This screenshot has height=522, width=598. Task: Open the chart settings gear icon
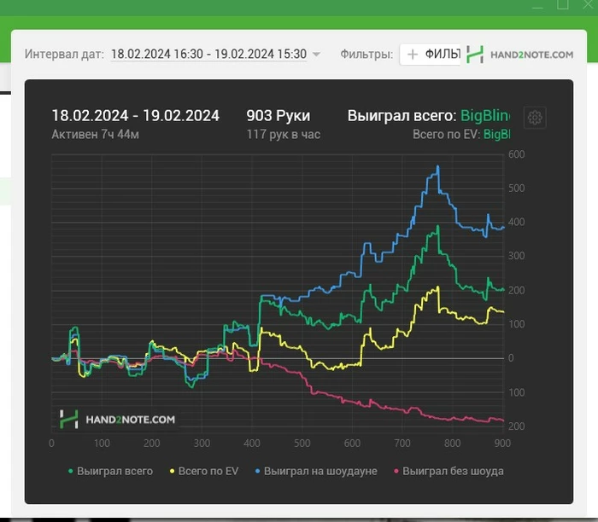coord(535,118)
